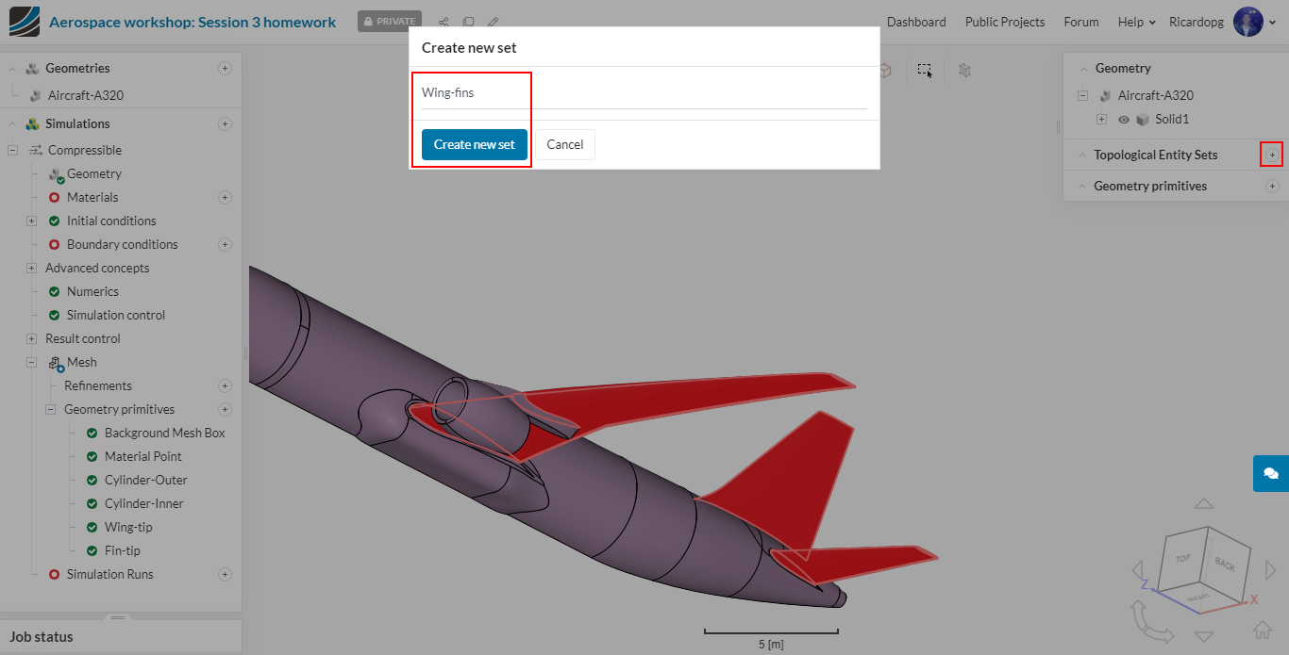Collapse the Mesh tree node
The image size is (1289, 655).
click(x=31, y=362)
